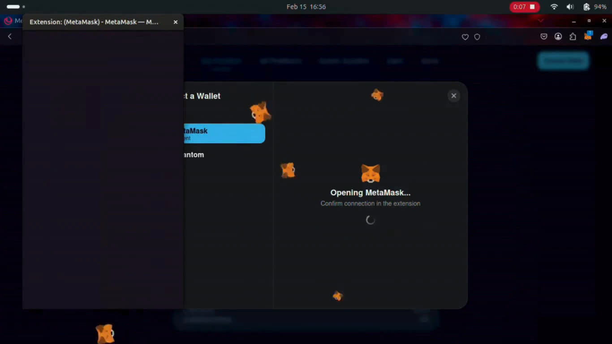The height and width of the screenshot is (344, 612).
Task: Close the MetaMask extension popup window
Action: tap(176, 22)
